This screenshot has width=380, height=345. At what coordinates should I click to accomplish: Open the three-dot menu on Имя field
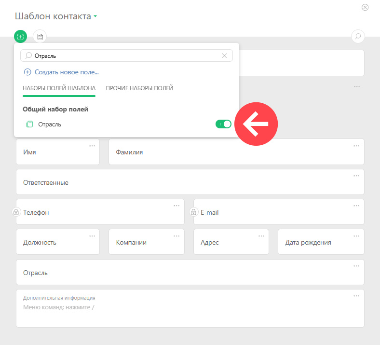tap(92, 146)
